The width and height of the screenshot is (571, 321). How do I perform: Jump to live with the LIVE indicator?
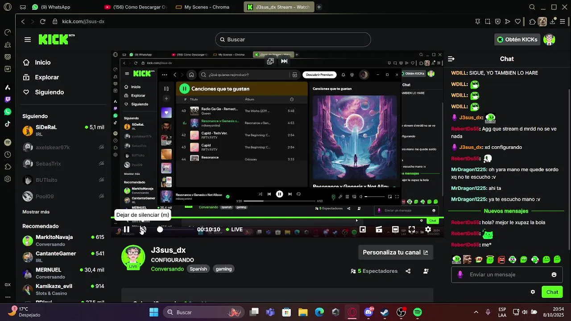[x=234, y=230]
